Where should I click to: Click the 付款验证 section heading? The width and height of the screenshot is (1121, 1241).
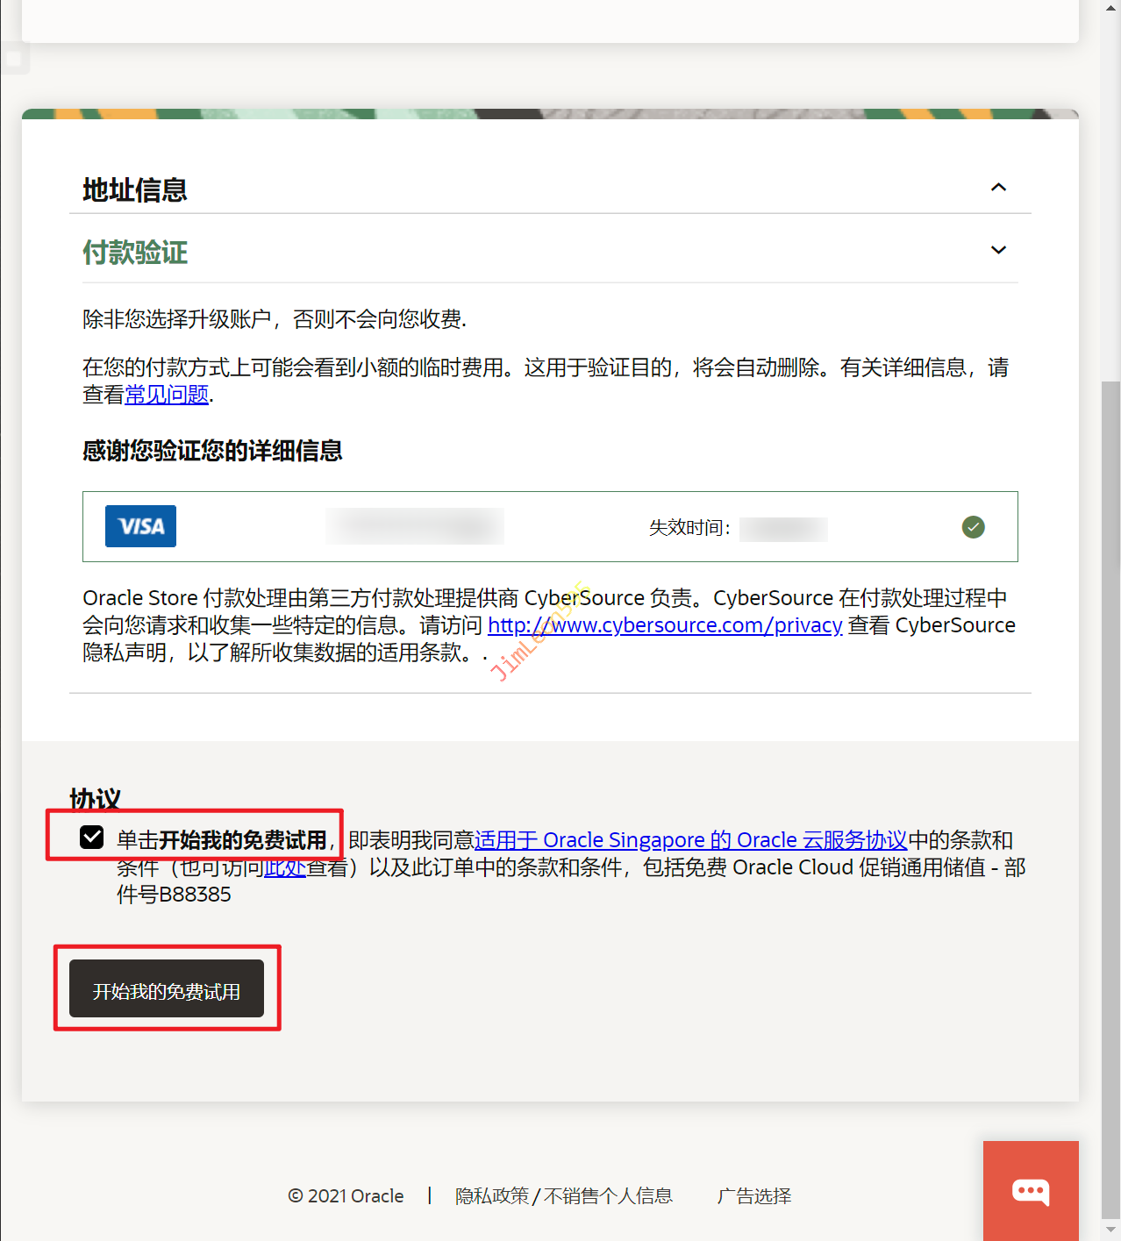(x=135, y=253)
